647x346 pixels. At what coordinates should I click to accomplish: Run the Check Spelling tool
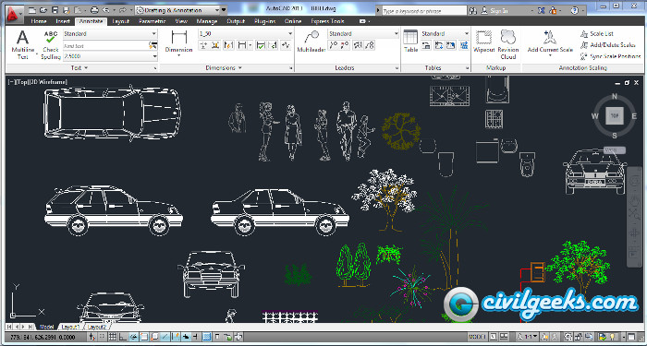tap(51, 44)
